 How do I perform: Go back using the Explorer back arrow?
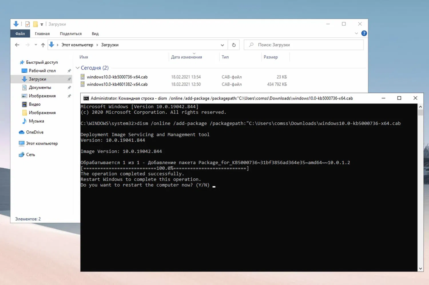point(17,45)
